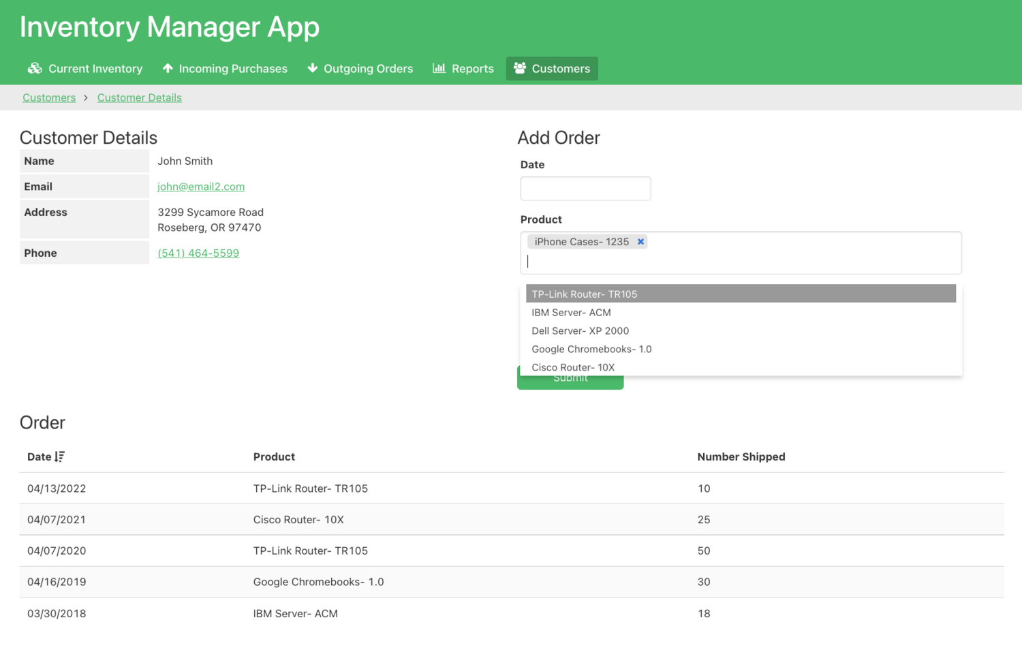Screen dimensions: 1022x652
Task: Remove the iPhone Cases- 1235 tag
Action: [640, 242]
